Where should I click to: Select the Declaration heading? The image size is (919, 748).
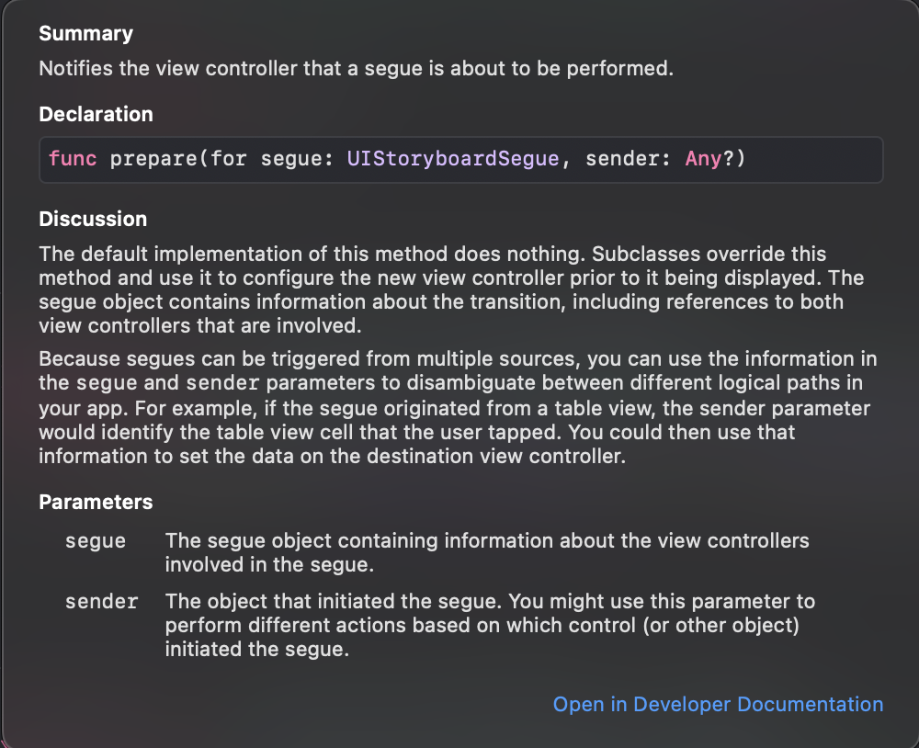point(96,115)
